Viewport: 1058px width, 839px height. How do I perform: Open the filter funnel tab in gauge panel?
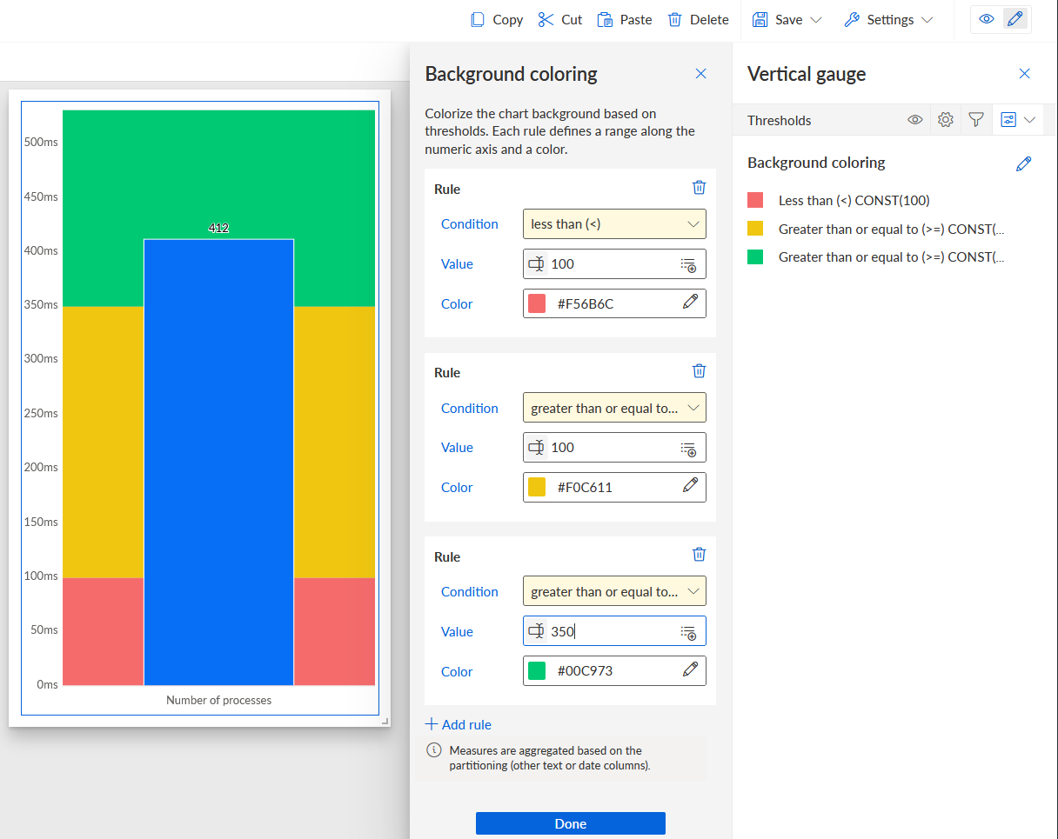[x=976, y=120]
